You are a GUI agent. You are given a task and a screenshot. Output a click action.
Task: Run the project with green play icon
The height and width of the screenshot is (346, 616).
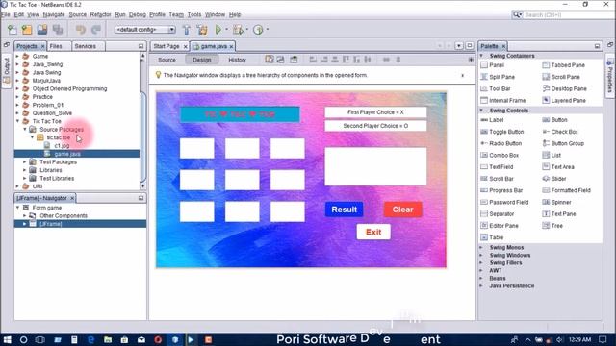pos(218,30)
